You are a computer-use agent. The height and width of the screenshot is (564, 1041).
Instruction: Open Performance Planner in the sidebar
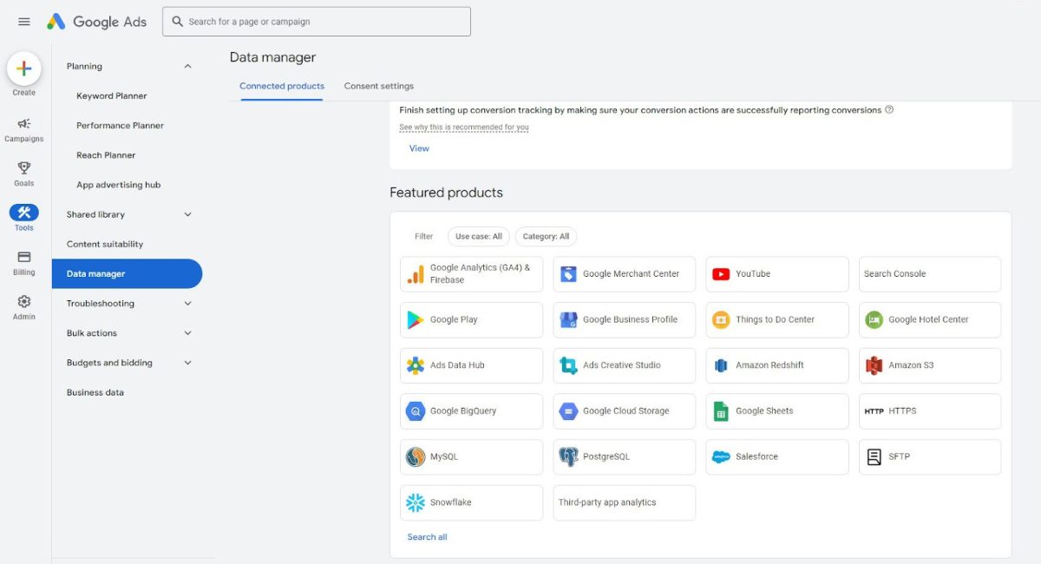(x=120, y=126)
